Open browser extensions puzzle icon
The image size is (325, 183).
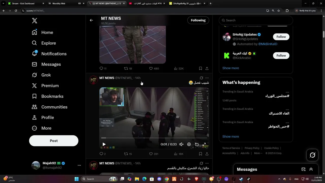pyautogui.click(x=287, y=11)
